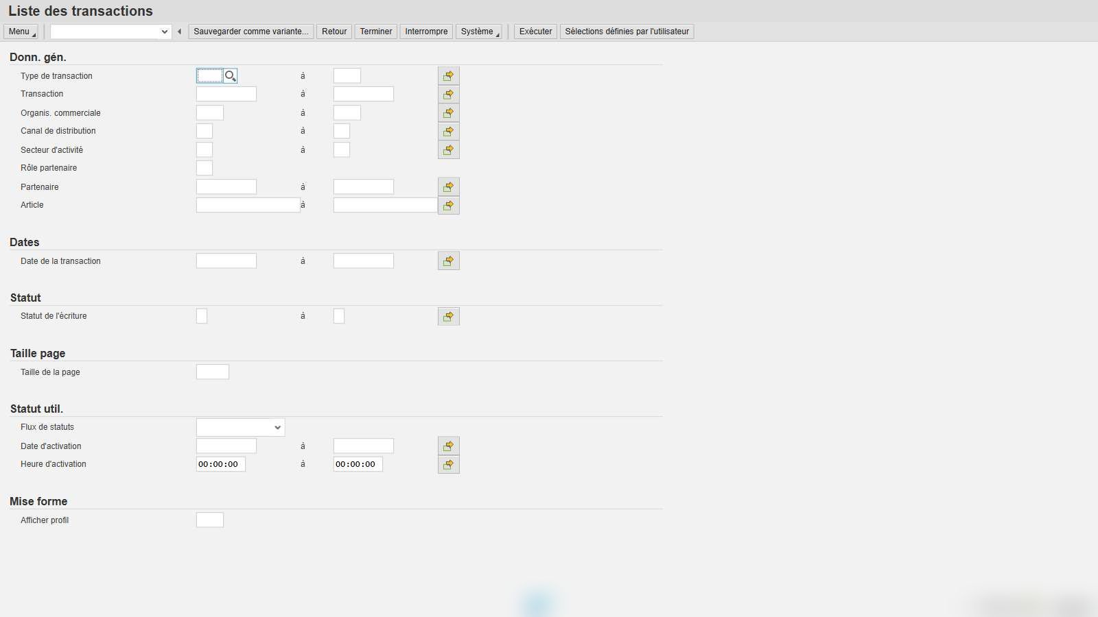Click the Interrompre button

426,32
